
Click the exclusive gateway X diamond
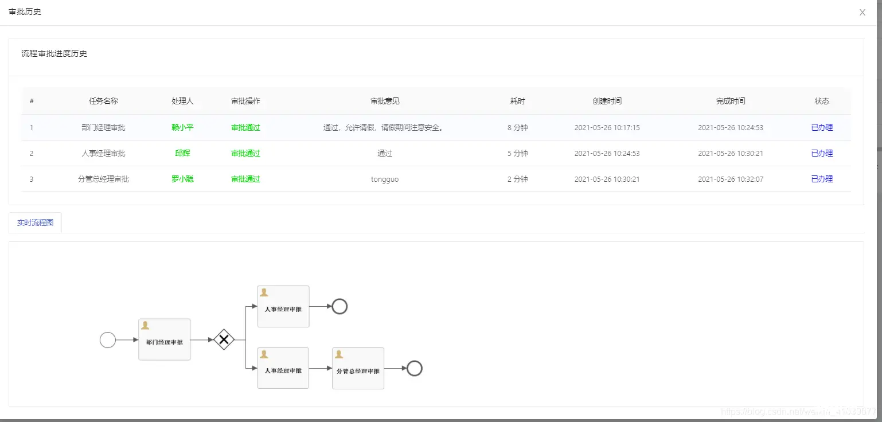(224, 339)
